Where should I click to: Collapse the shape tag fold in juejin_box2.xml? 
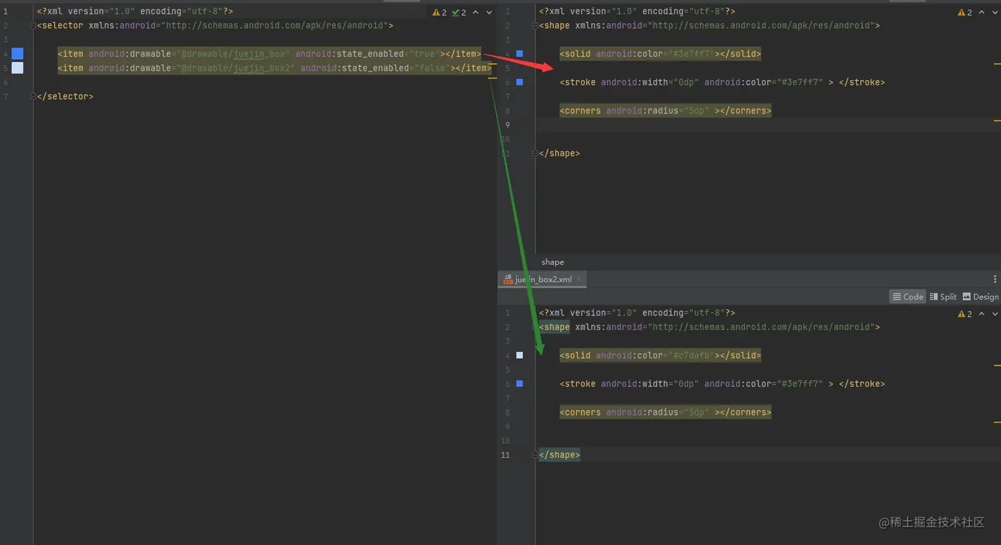[x=535, y=327]
